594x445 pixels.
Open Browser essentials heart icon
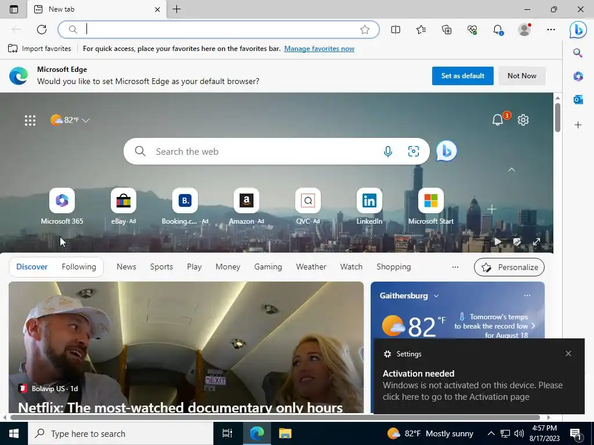click(472, 30)
